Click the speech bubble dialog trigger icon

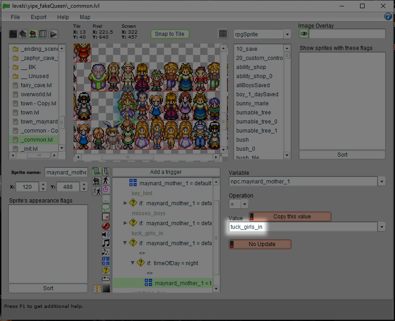106,207
